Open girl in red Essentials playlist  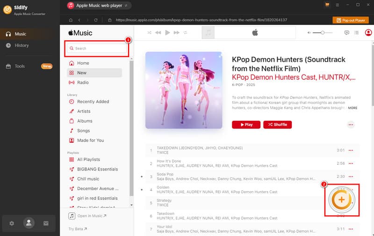[x=94, y=198]
